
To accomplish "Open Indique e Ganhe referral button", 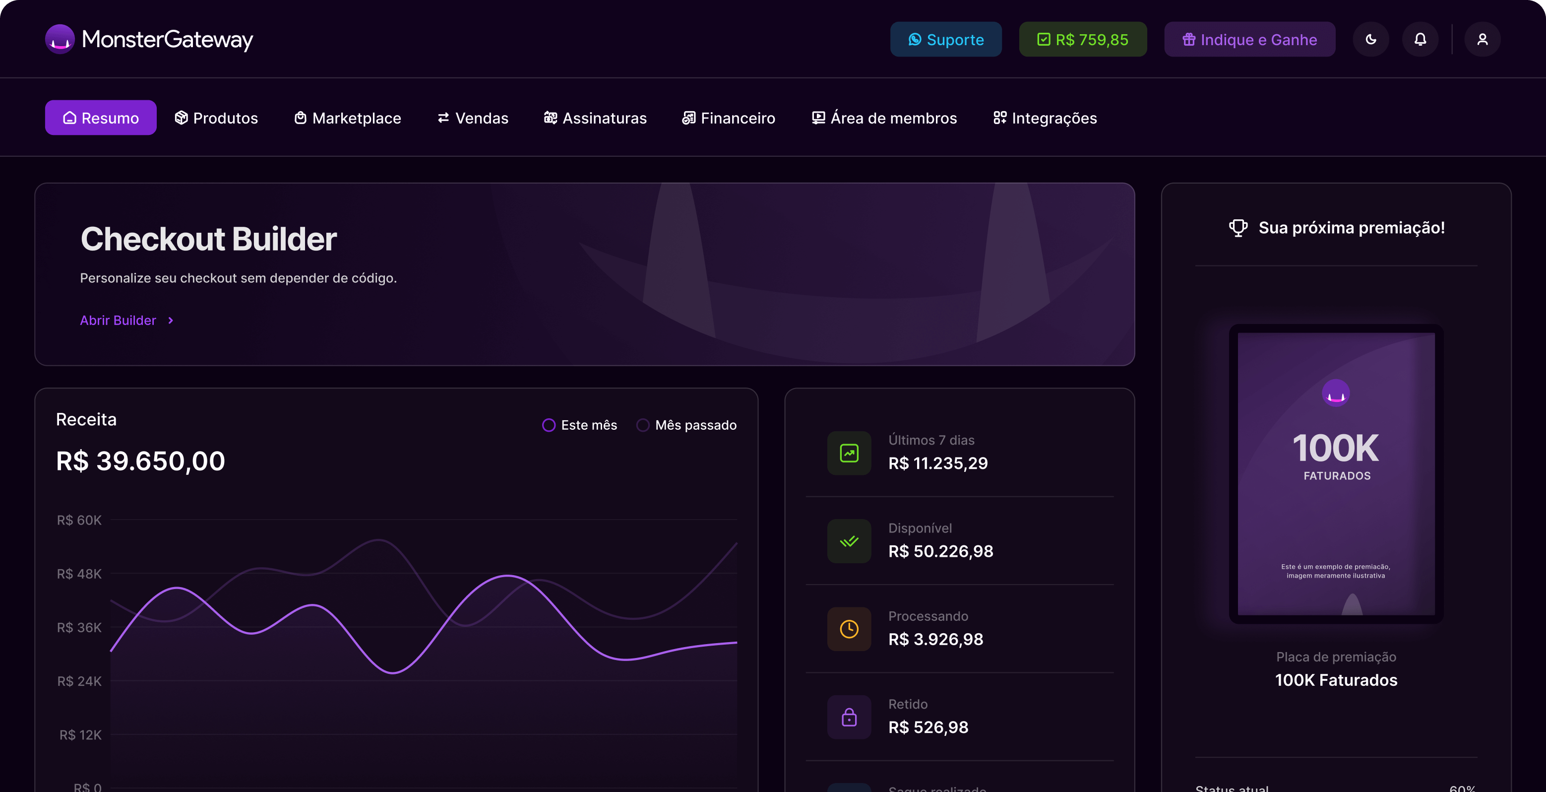I will pyautogui.click(x=1249, y=40).
